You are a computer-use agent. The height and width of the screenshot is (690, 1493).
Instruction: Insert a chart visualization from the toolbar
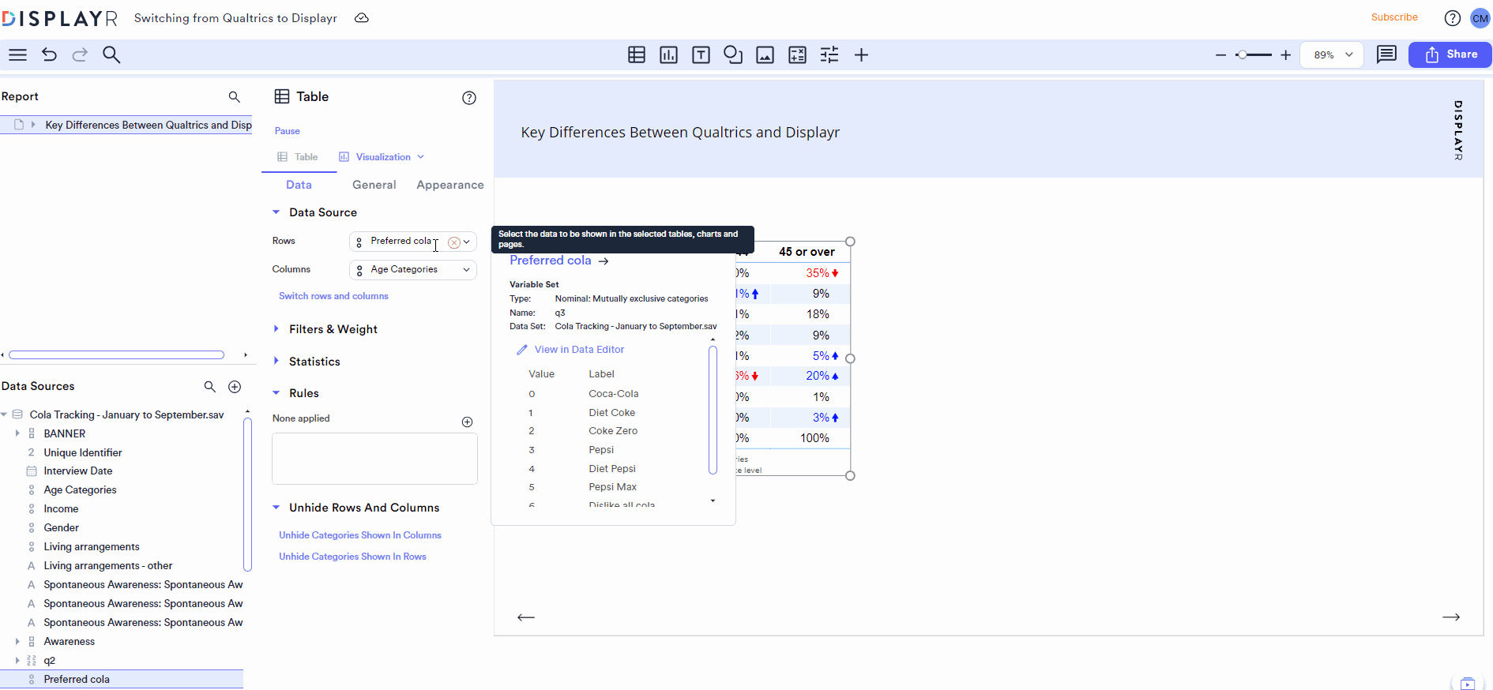pyautogui.click(x=668, y=54)
